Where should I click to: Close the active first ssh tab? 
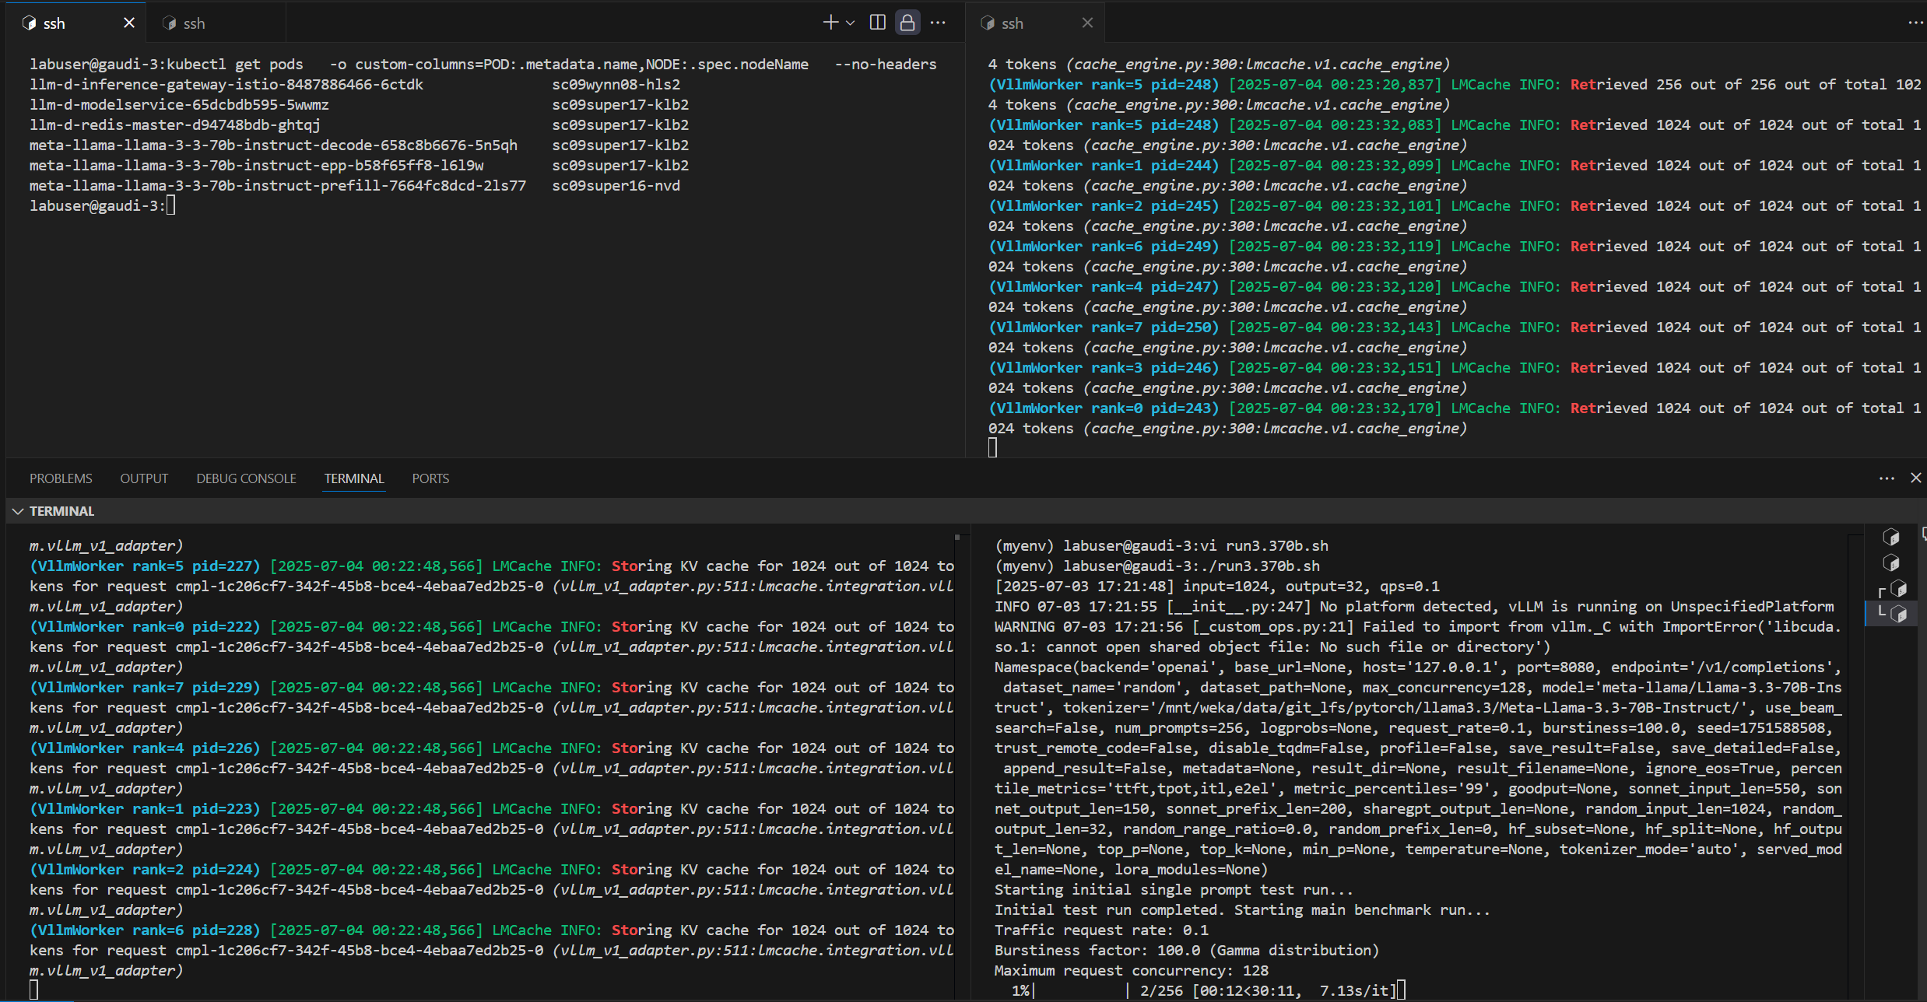pyautogui.click(x=129, y=23)
